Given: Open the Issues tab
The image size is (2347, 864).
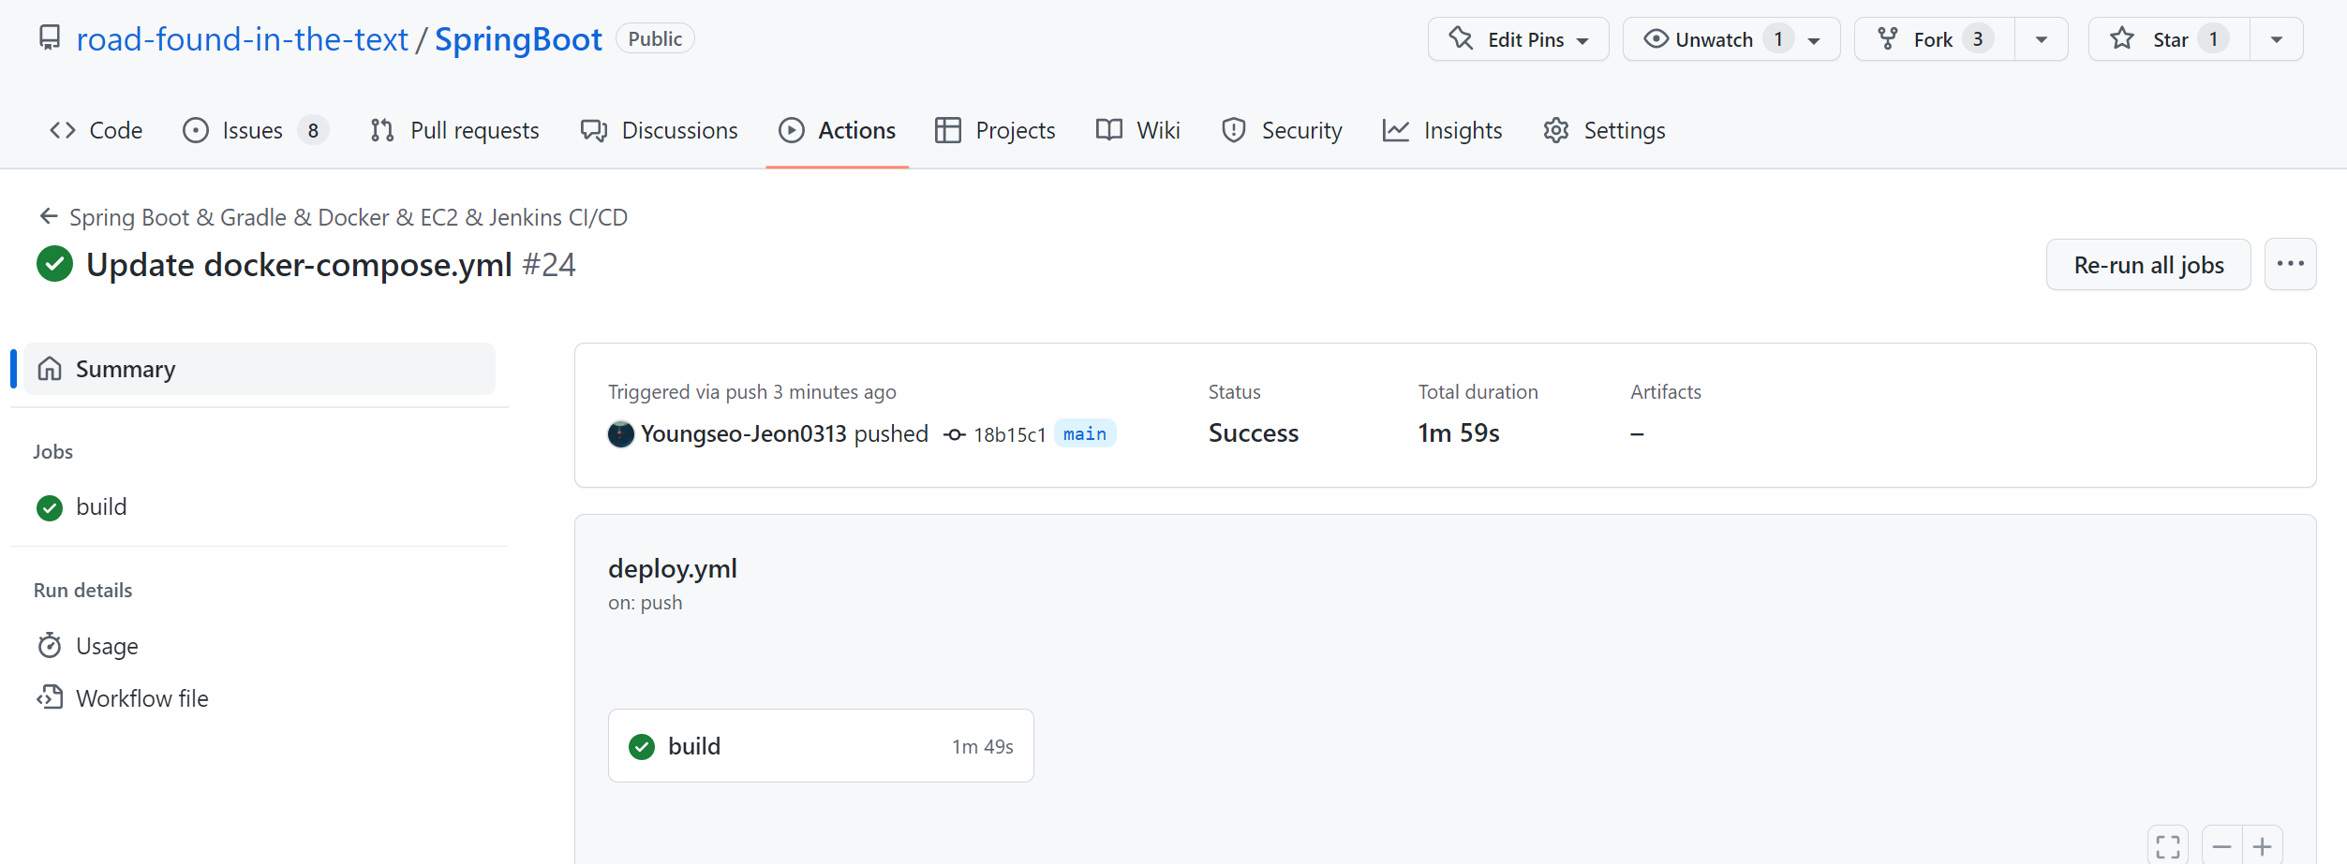Looking at the screenshot, I should pyautogui.click(x=255, y=130).
